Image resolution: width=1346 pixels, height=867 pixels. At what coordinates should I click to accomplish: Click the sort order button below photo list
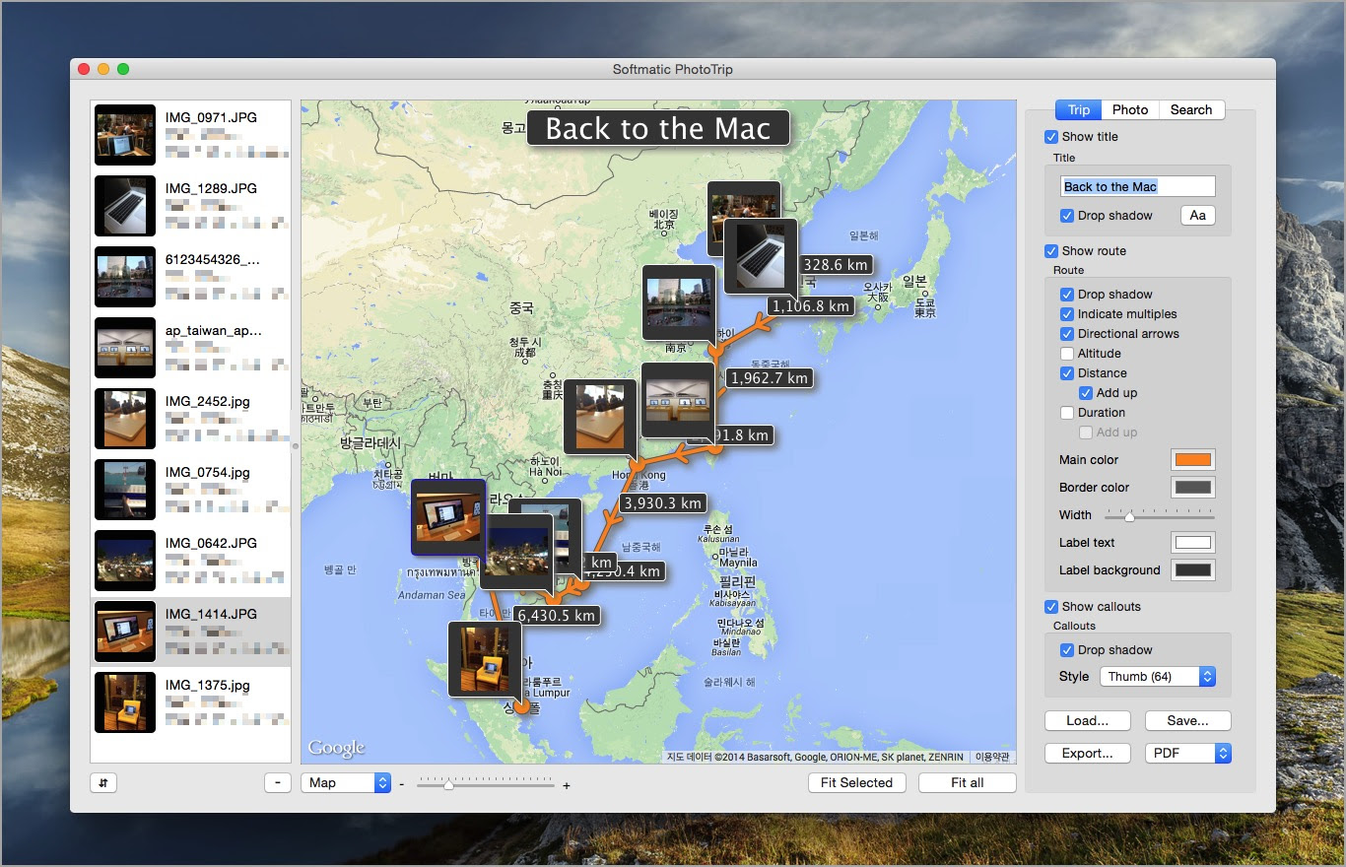(103, 782)
